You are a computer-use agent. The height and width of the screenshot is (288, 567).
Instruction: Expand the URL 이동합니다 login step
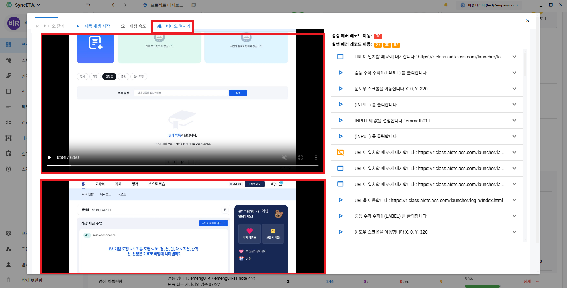(514, 200)
